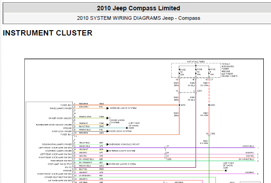This screenshot has height=183, width=271.
Task: Click the "HOT AT ALL TIMES" label
Action: 196,62
